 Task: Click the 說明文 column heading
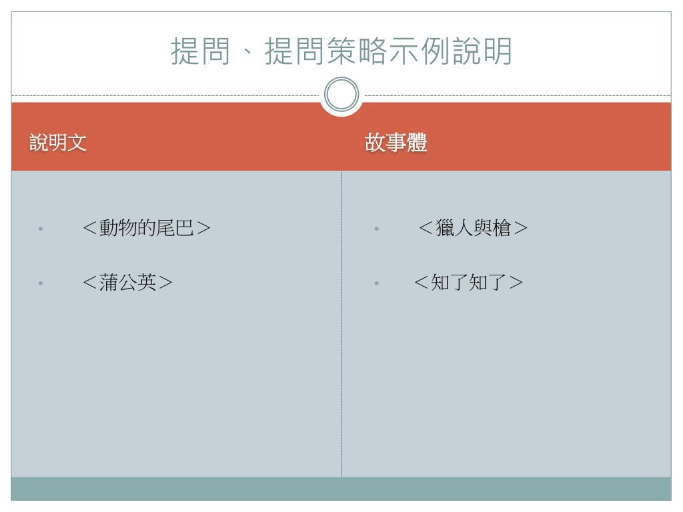(x=58, y=143)
